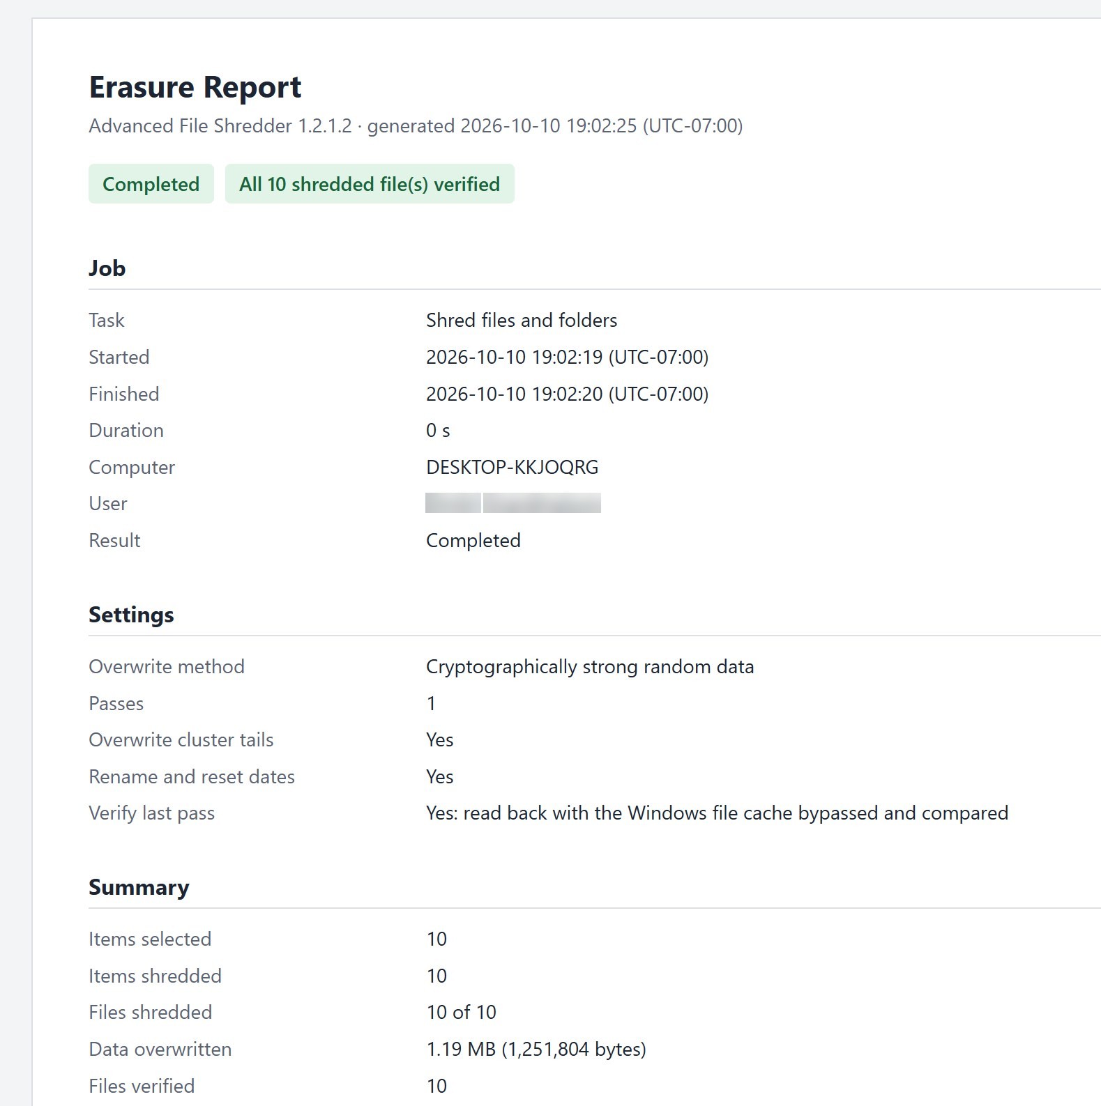Screen dimensions: 1101x1106
Task: Click the "Items shredded" row label
Action: point(155,976)
